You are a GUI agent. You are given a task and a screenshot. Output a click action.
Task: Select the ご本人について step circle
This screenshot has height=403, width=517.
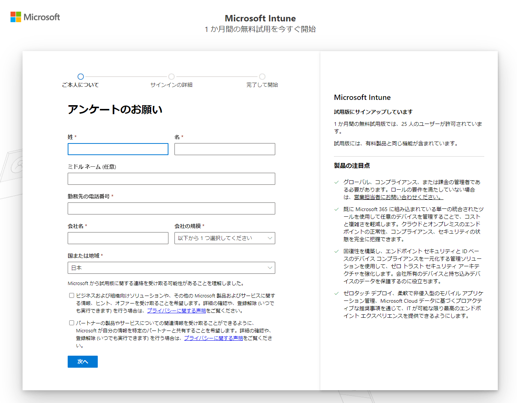click(80, 77)
